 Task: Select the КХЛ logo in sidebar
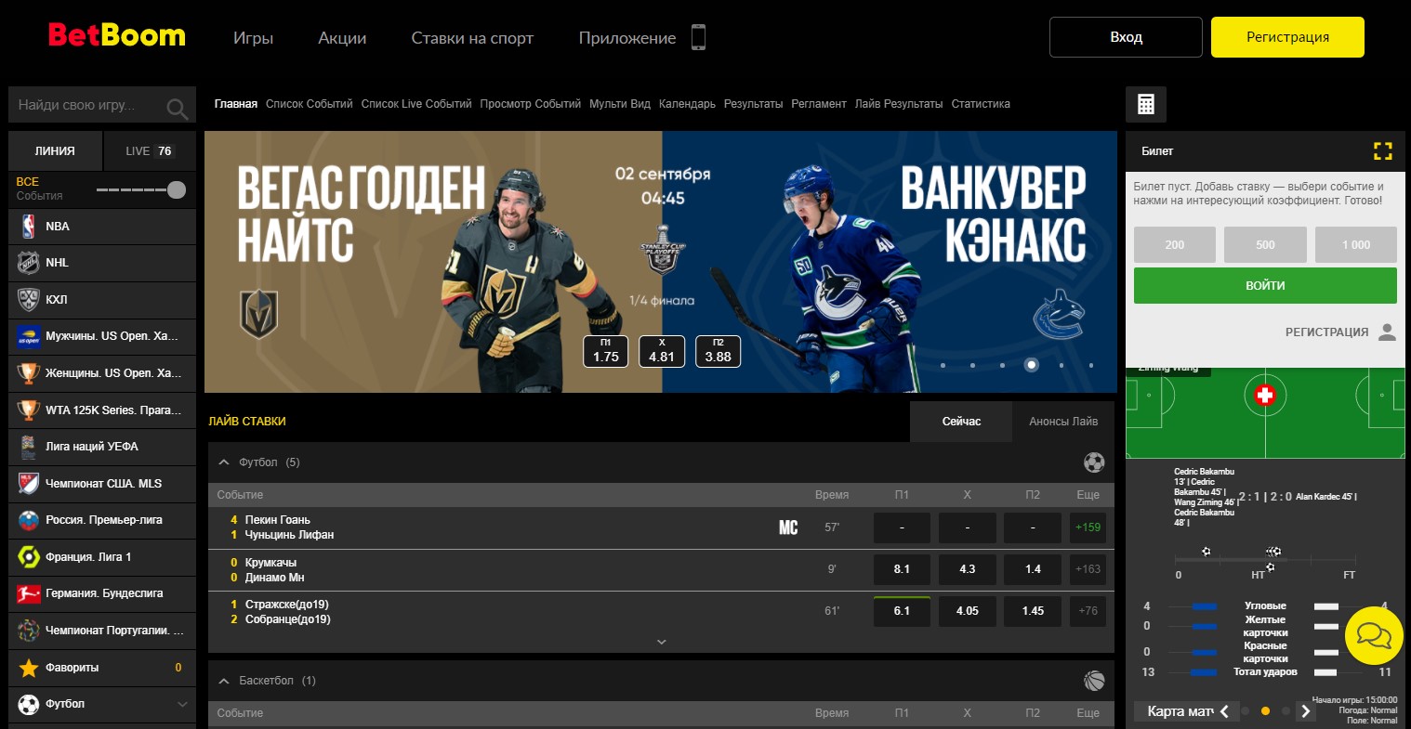tap(28, 300)
